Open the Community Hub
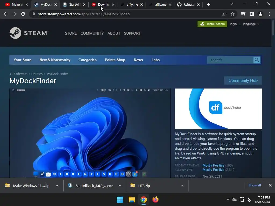Image resolution: width=275 pixels, height=206 pixels. 243,80
